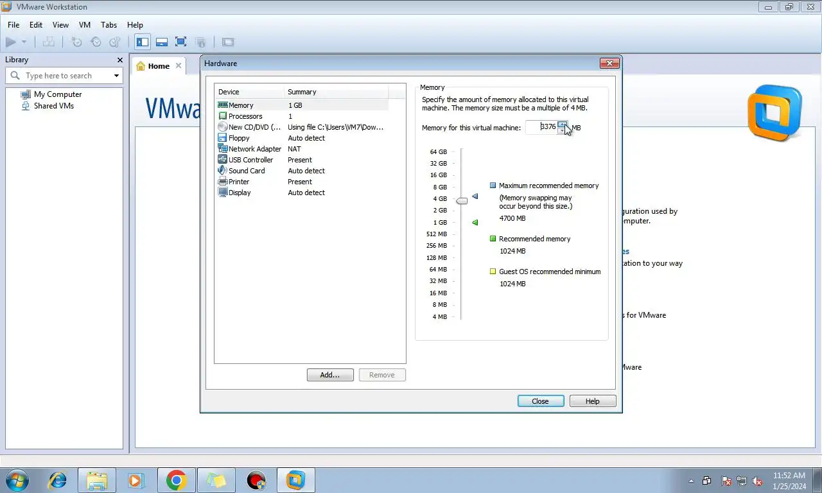Click the 4700 MB maximum recommended value
This screenshot has height=493, width=822.
tap(512, 218)
